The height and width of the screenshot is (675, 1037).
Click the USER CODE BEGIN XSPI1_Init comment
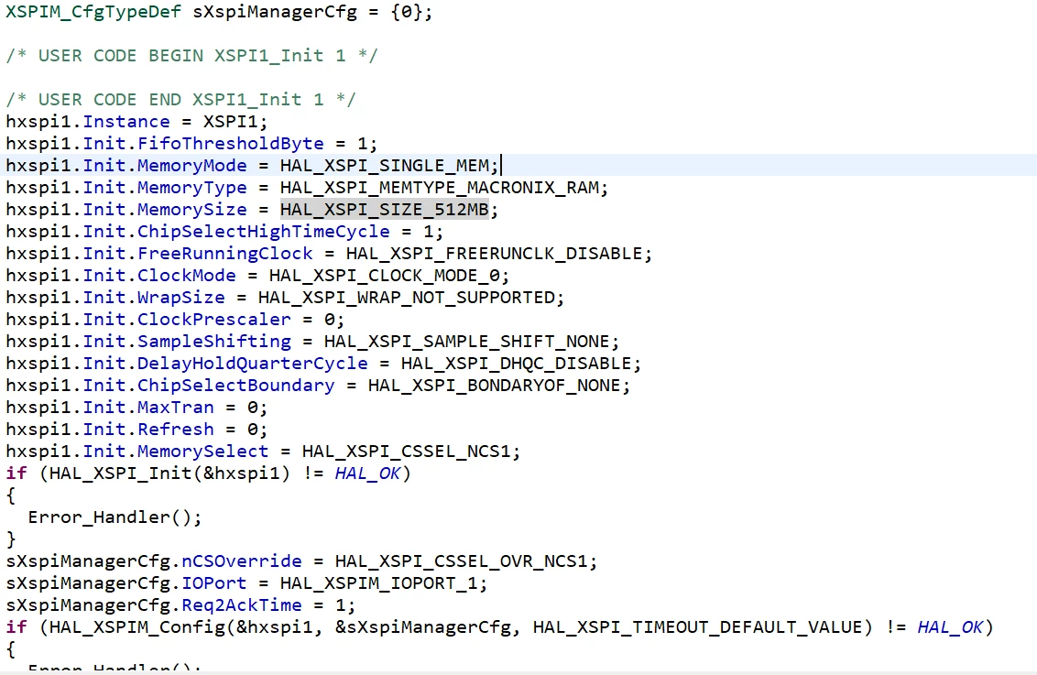tap(191, 56)
